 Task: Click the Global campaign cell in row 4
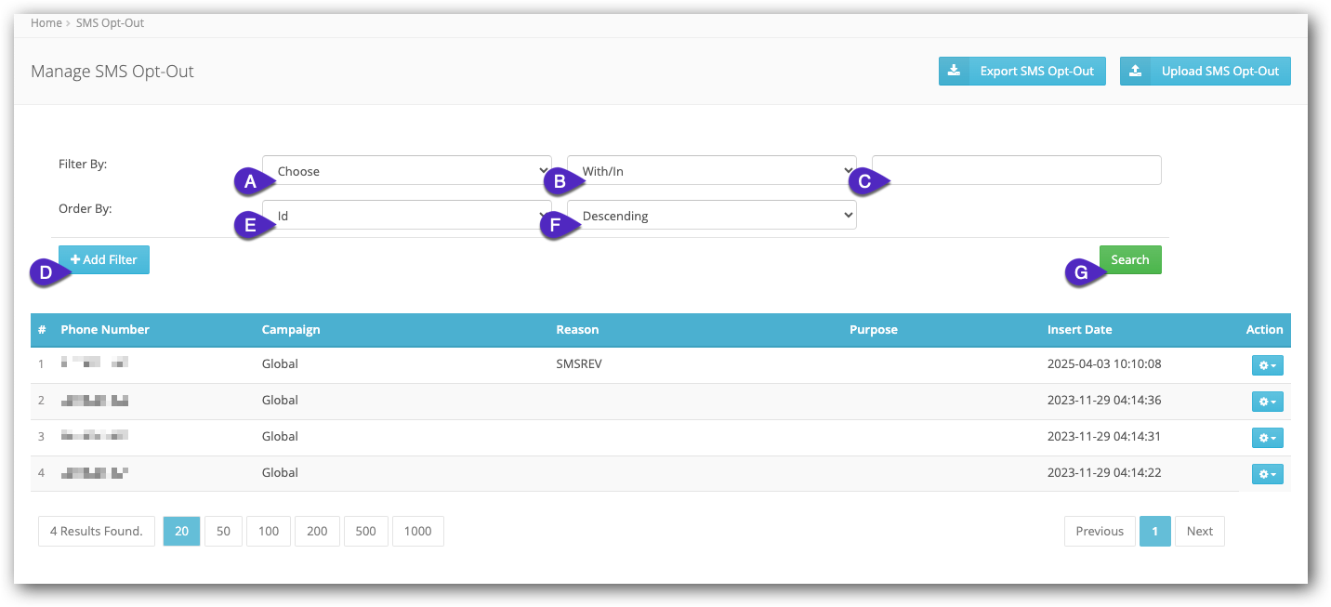pos(280,473)
